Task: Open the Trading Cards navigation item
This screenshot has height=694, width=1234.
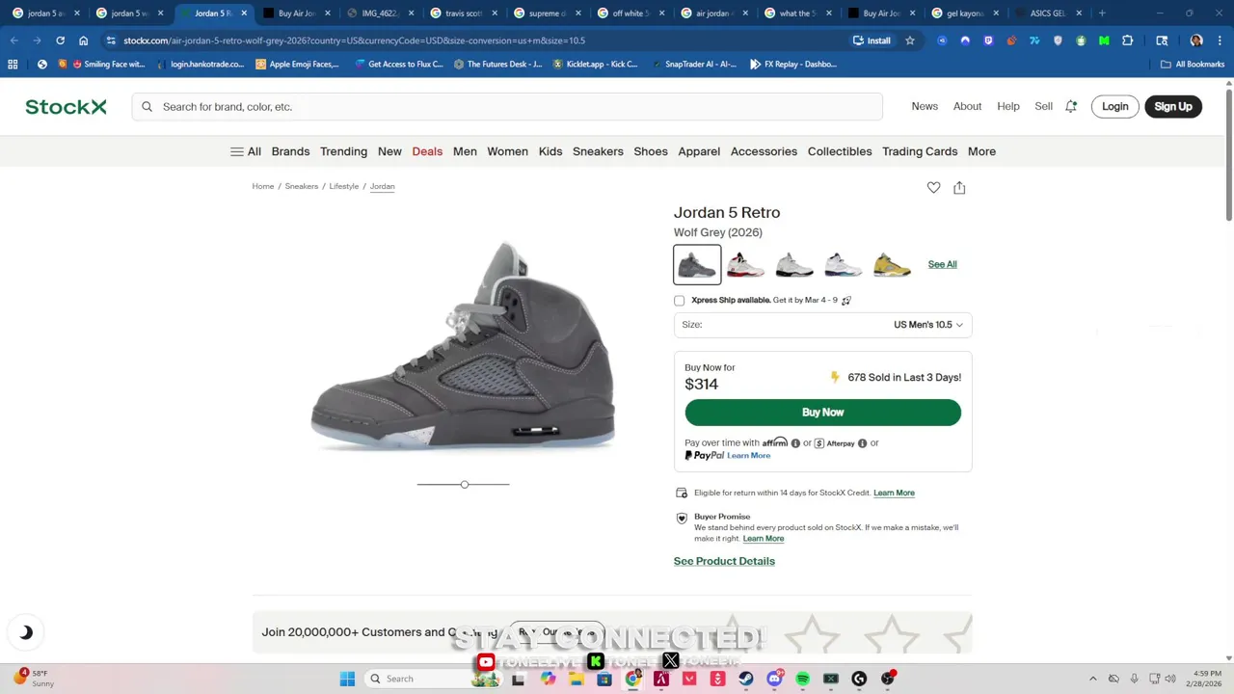Action: (920, 151)
